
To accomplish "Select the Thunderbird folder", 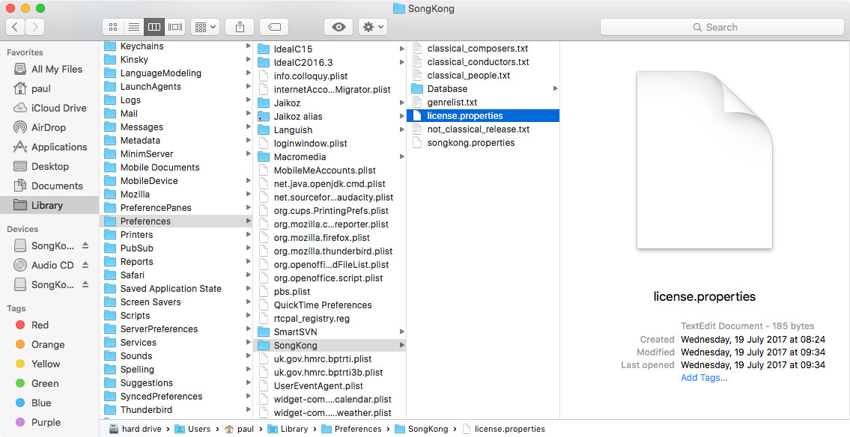I will (176, 410).
